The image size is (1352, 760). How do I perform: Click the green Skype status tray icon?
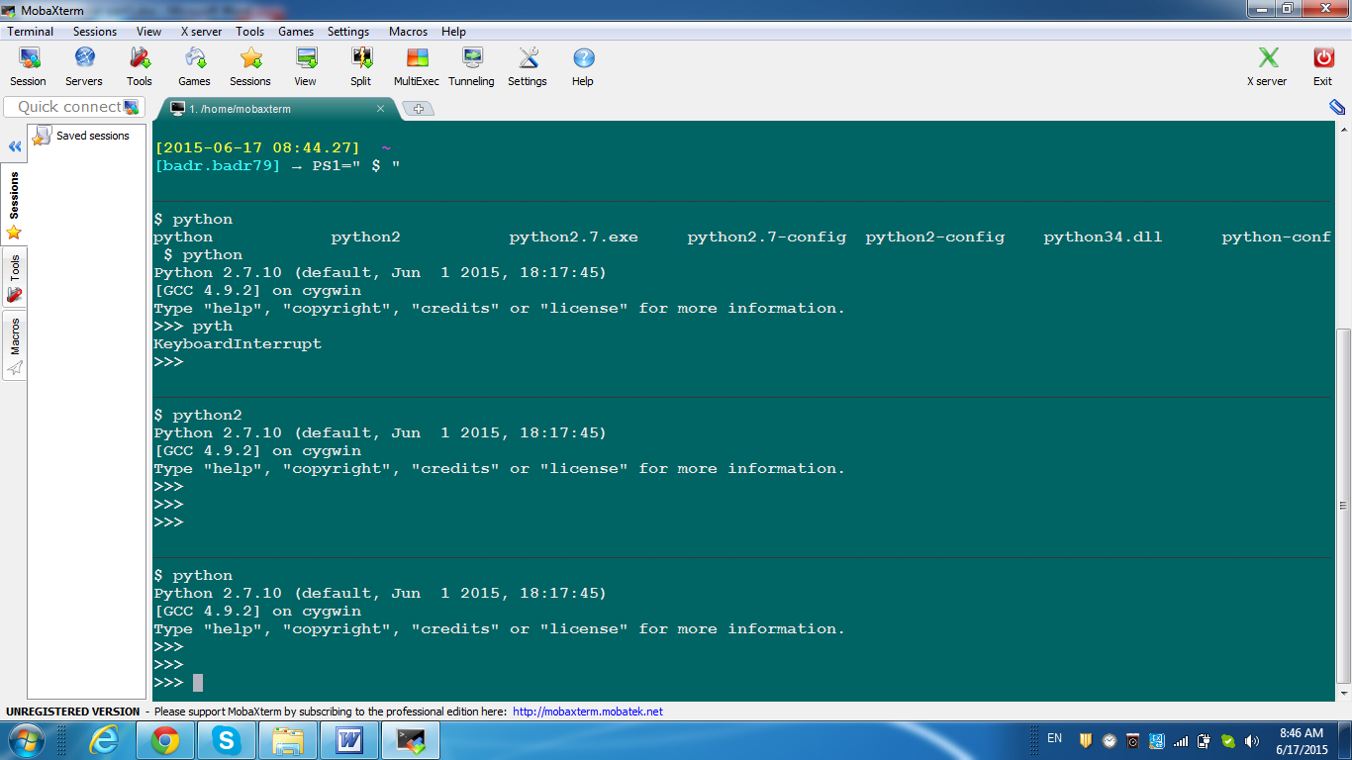pos(1228,740)
